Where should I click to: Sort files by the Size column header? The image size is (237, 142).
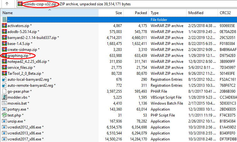point(118,13)
